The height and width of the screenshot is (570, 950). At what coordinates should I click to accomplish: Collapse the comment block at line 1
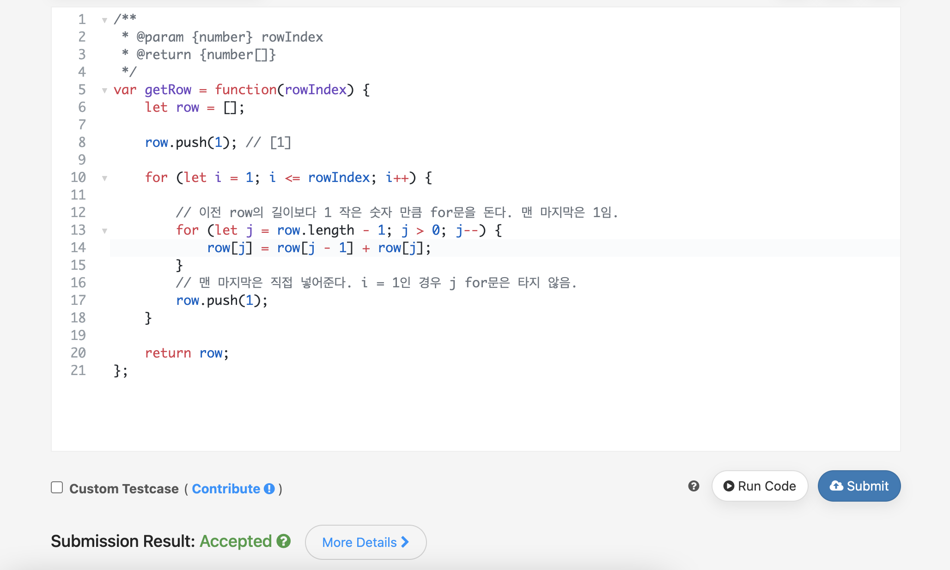pyautogui.click(x=104, y=20)
